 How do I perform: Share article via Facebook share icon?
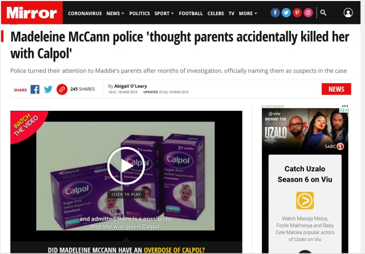coord(35,89)
